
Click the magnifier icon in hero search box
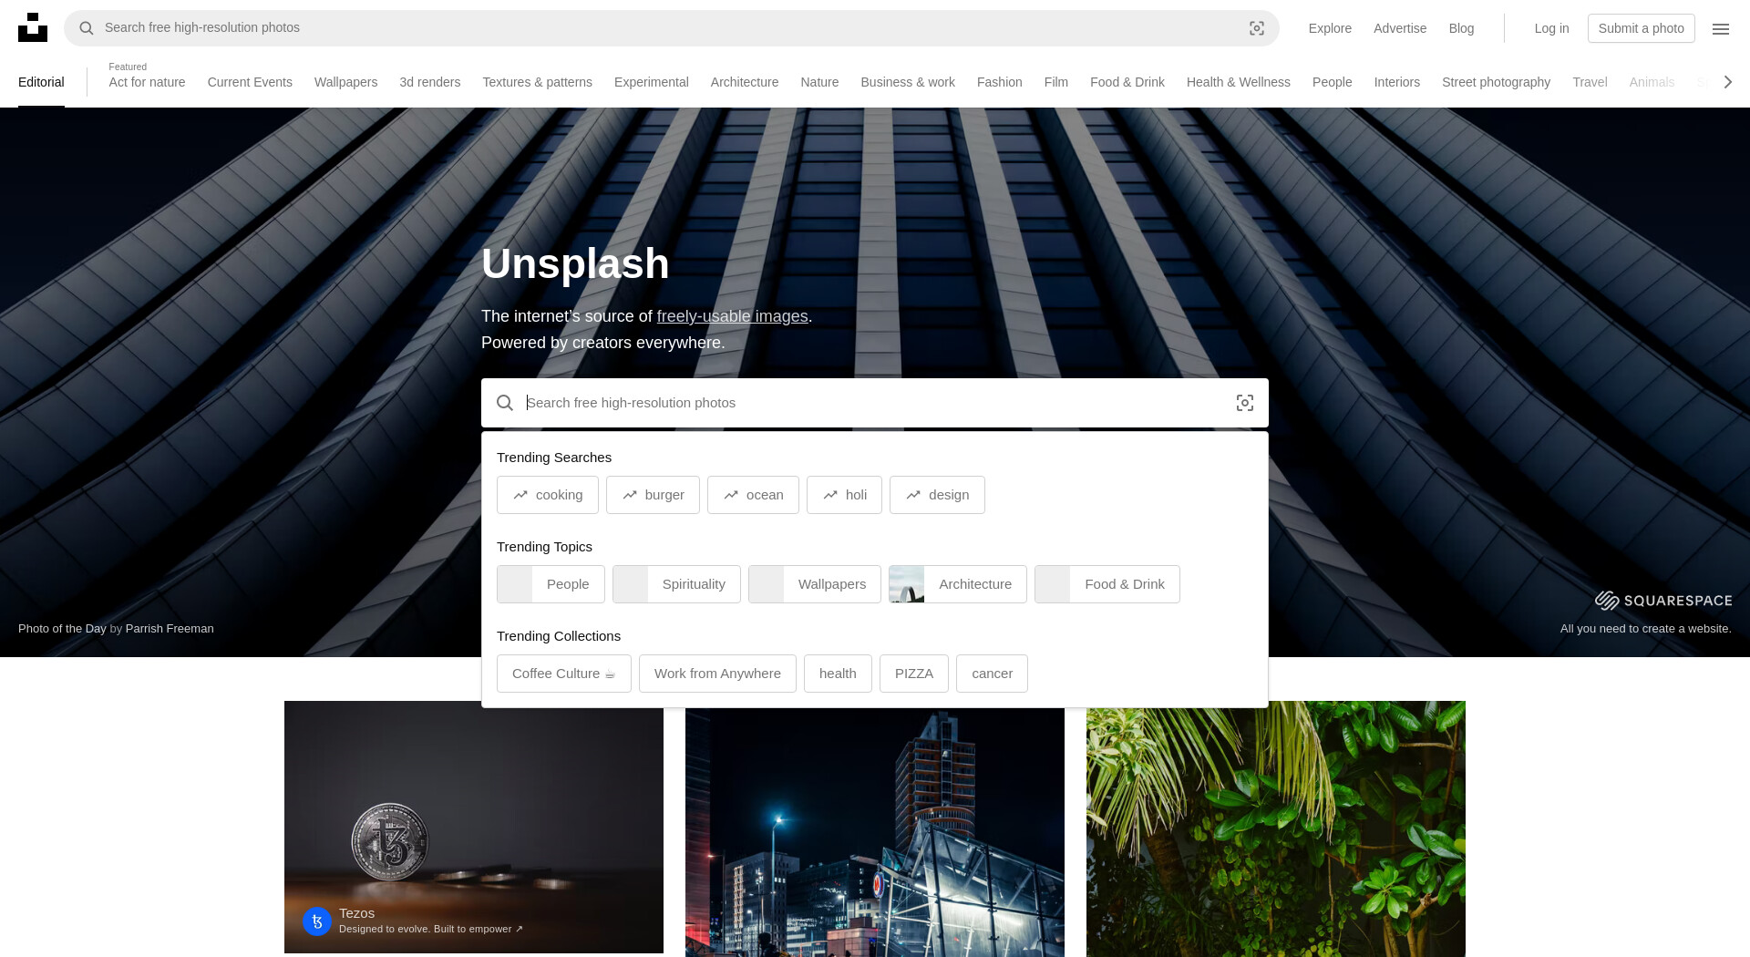[505, 403]
